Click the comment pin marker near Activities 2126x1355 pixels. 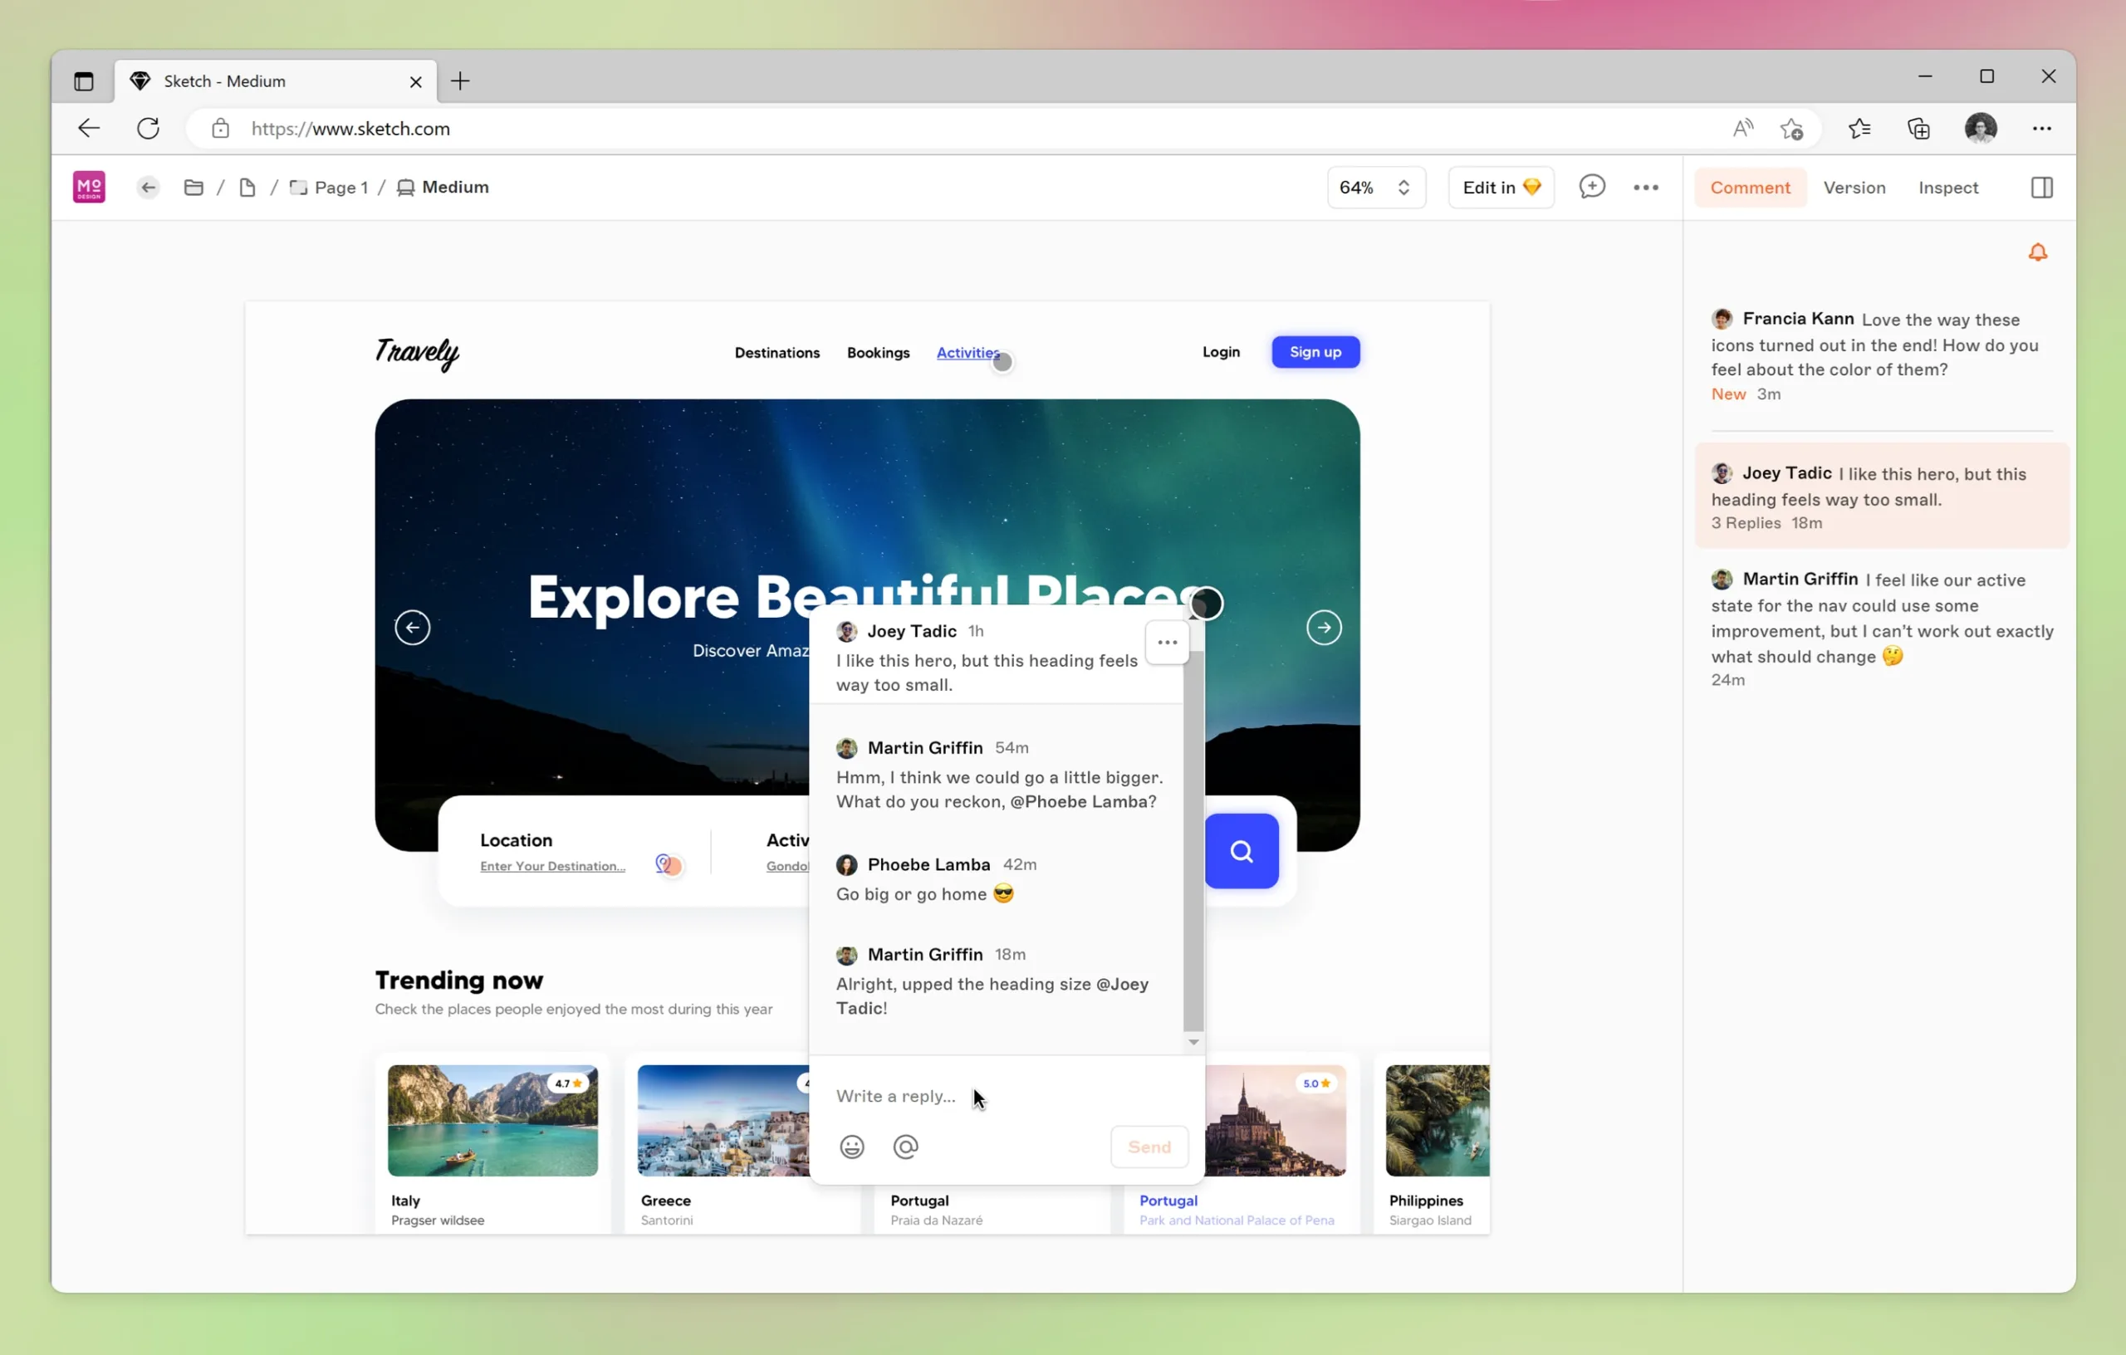(1002, 362)
